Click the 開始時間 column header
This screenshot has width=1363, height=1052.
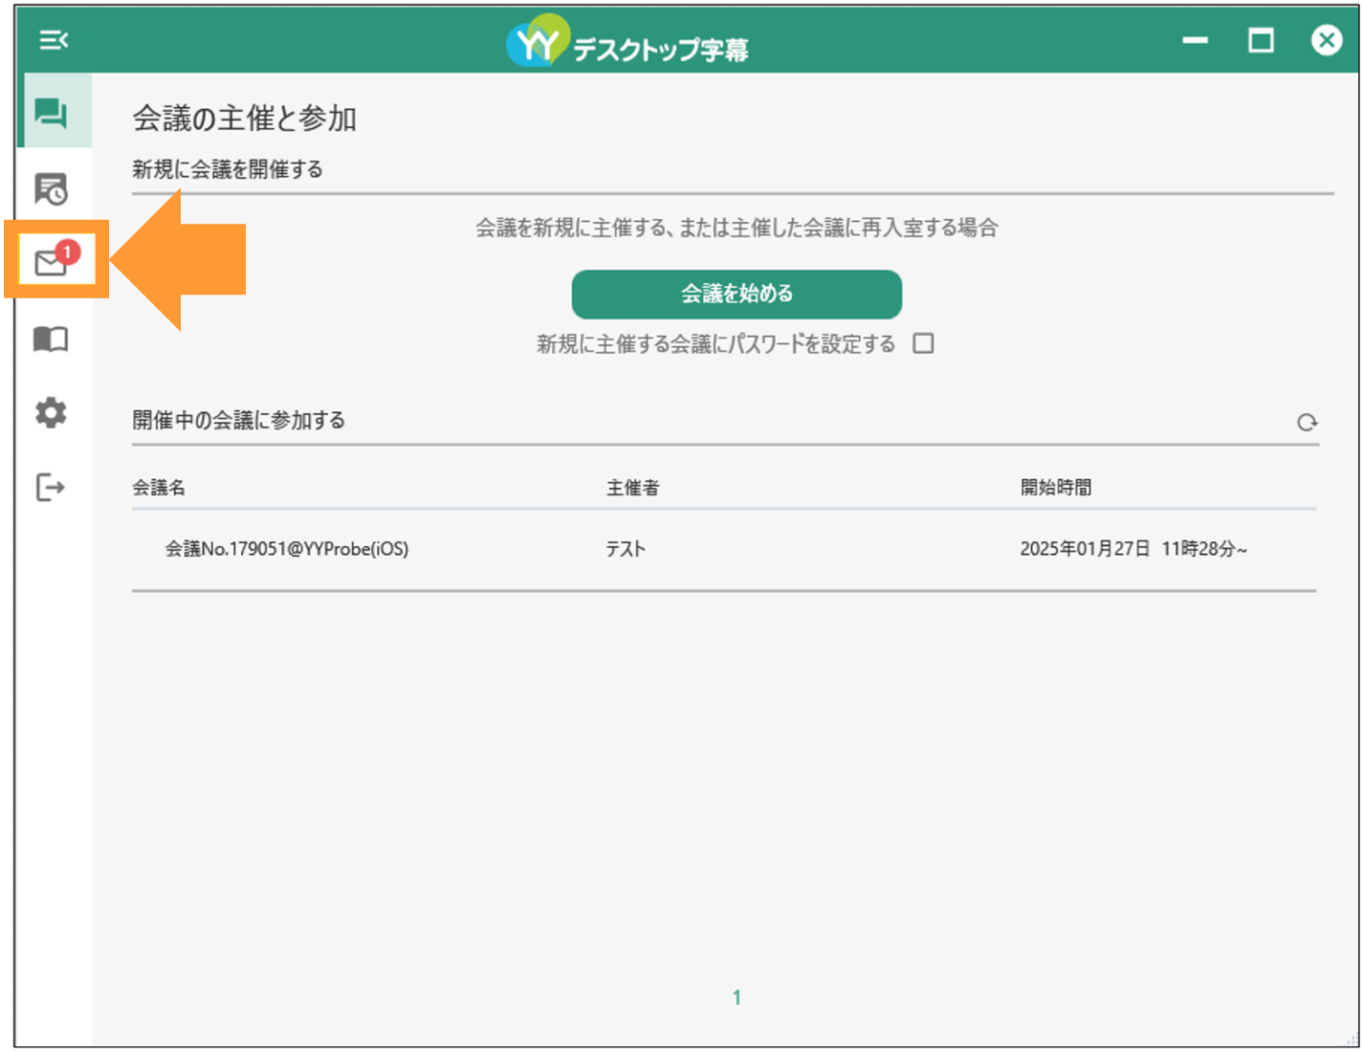click(1055, 488)
